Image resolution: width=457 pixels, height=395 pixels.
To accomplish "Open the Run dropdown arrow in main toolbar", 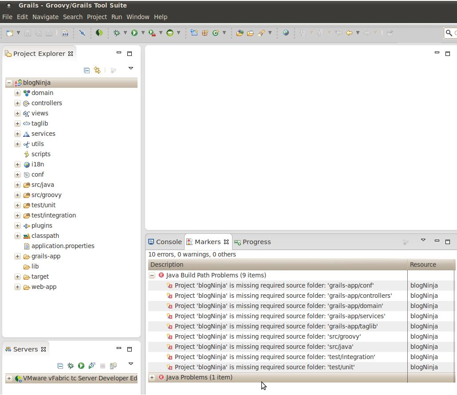I will [x=143, y=33].
